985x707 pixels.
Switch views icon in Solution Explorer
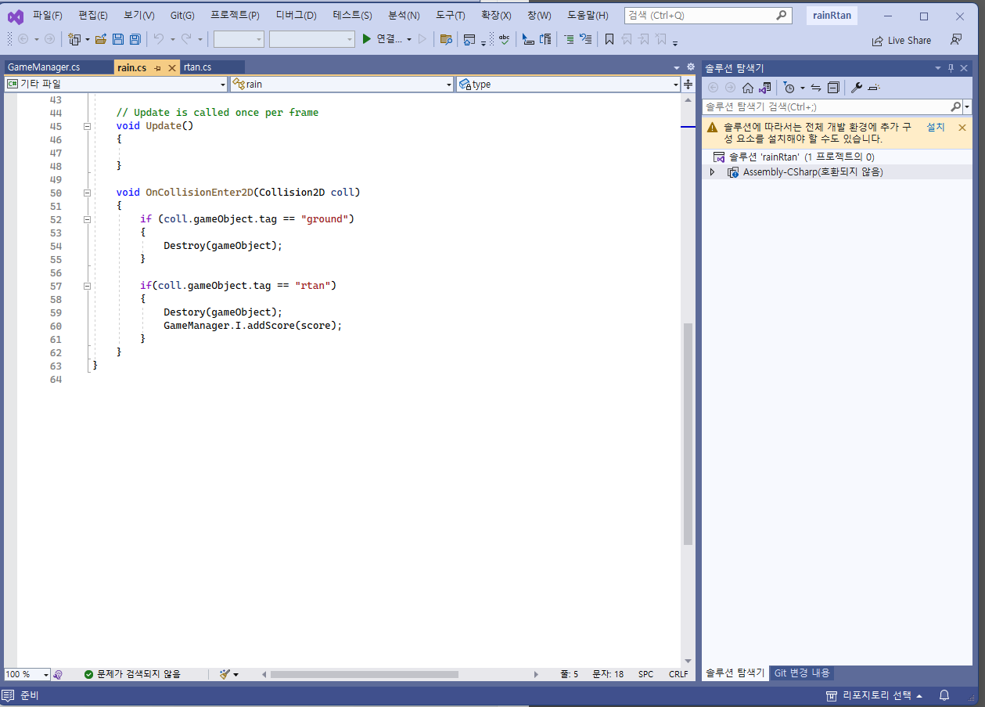click(765, 88)
